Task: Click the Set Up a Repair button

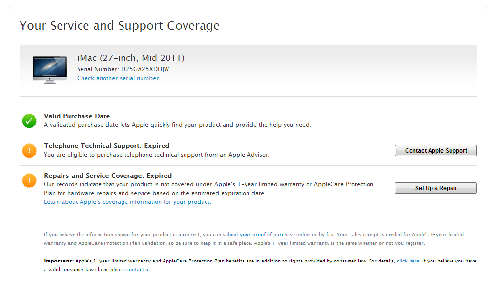Action: [436, 188]
